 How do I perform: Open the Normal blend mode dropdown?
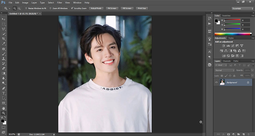(224, 70)
